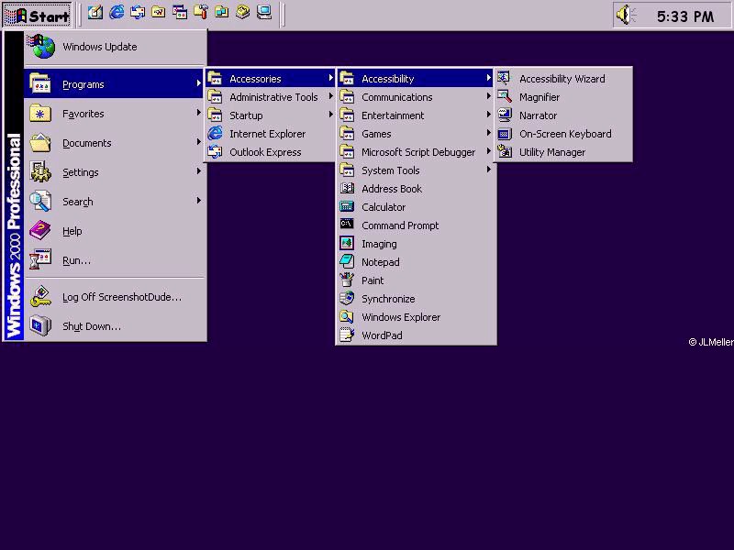Launch Outlook Express from the quick launch bar
The image size is (734, 550).
click(x=138, y=12)
